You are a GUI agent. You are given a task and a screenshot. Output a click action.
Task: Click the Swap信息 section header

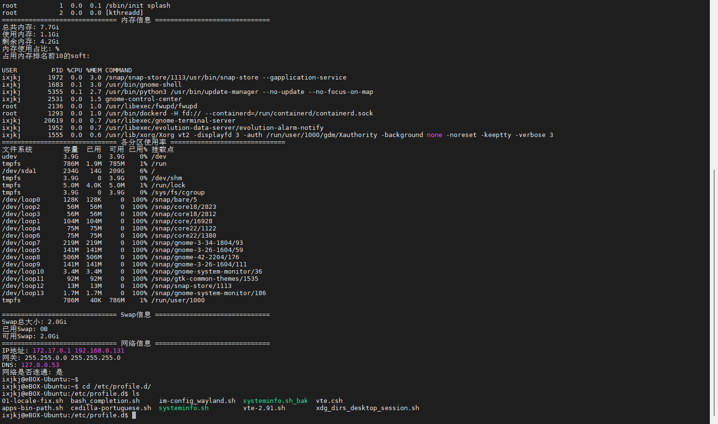click(x=135, y=315)
